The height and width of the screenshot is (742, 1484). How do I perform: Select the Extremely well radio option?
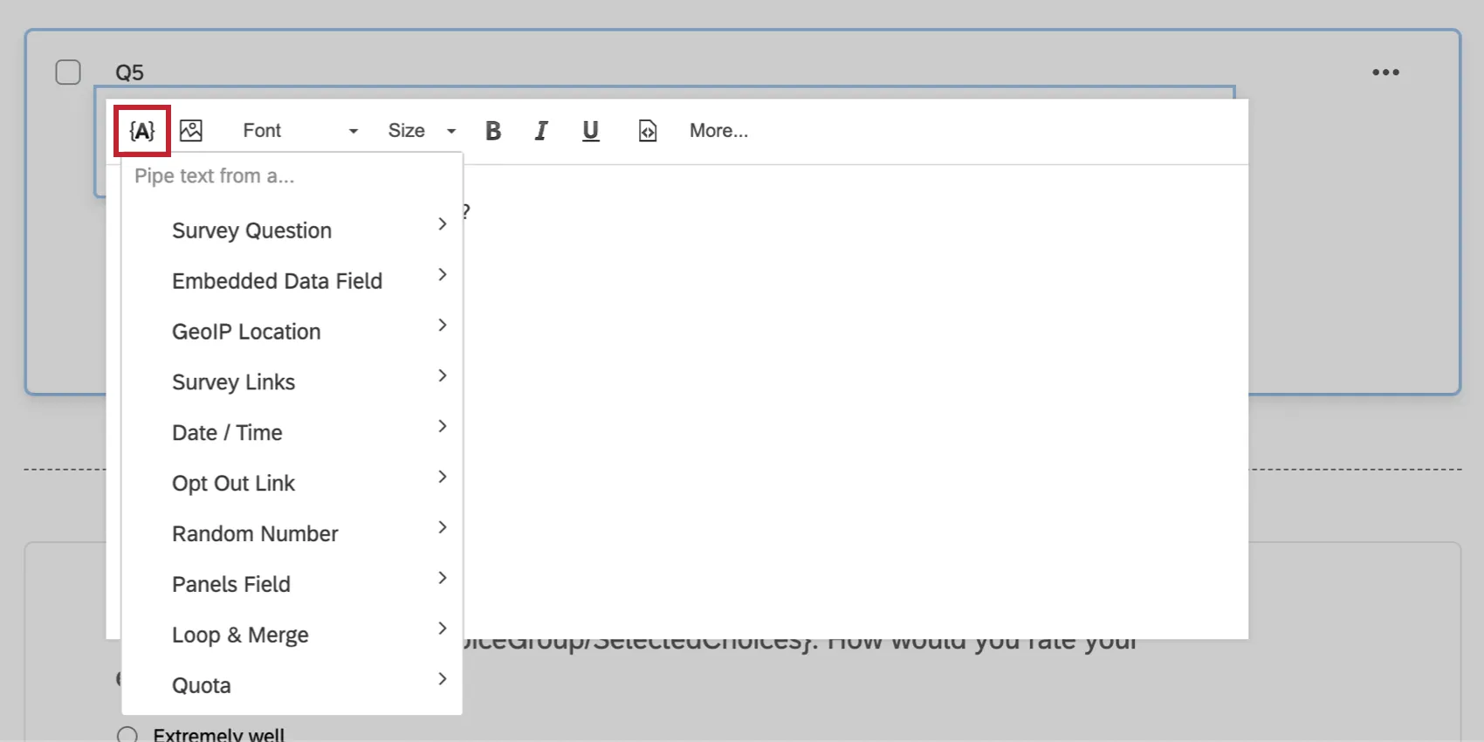click(x=127, y=735)
